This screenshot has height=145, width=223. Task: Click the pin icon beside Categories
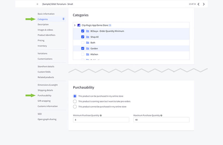click(64, 19)
